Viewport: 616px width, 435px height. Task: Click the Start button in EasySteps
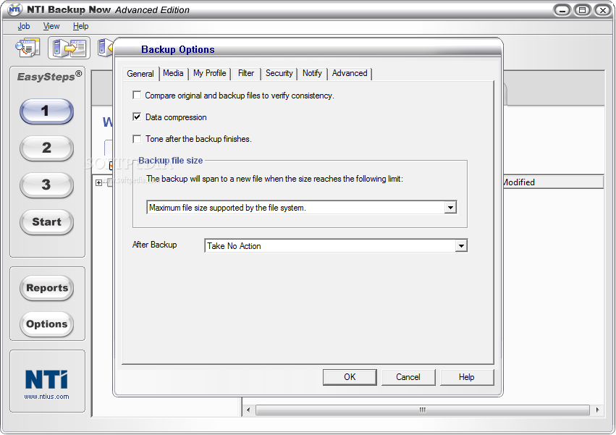(x=46, y=222)
